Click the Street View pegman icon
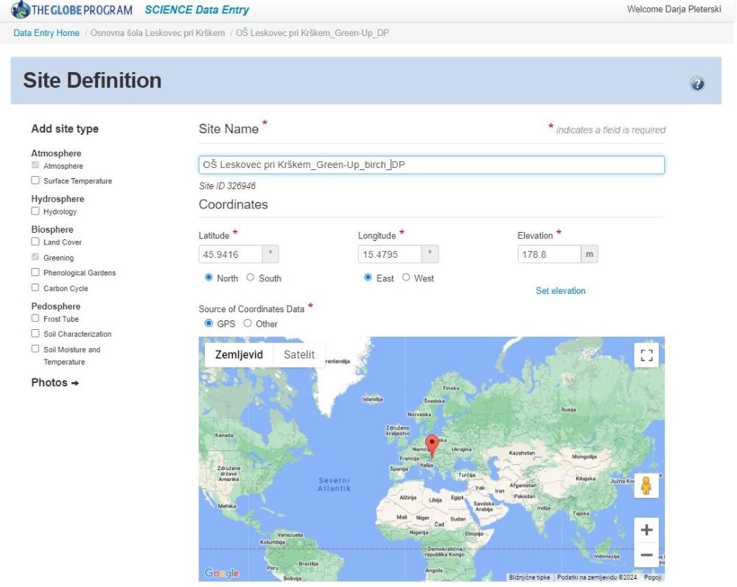737x587 pixels. (x=646, y=486)
